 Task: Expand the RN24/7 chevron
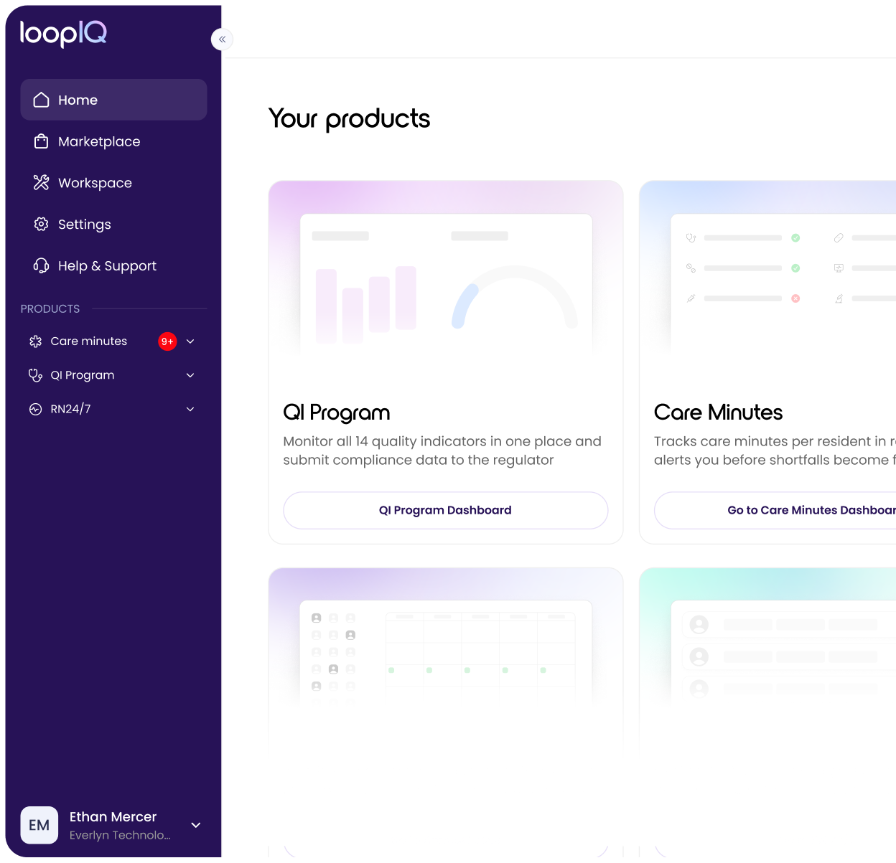coord(190,409)
